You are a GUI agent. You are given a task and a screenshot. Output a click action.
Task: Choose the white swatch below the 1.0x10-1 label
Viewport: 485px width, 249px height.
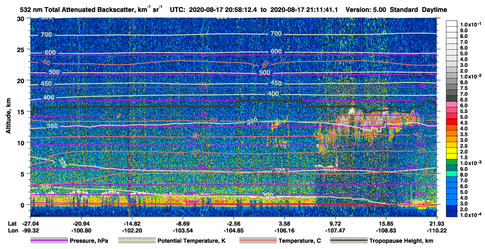click(452, 29)
